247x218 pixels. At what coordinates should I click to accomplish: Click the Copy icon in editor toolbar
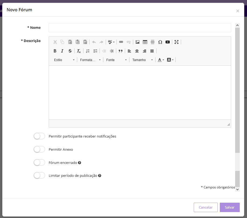(62, 42)
